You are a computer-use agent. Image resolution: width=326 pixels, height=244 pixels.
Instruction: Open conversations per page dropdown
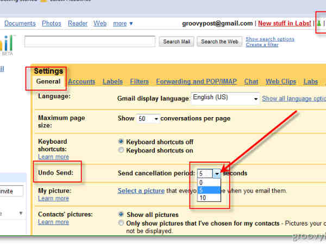(148, 119)
